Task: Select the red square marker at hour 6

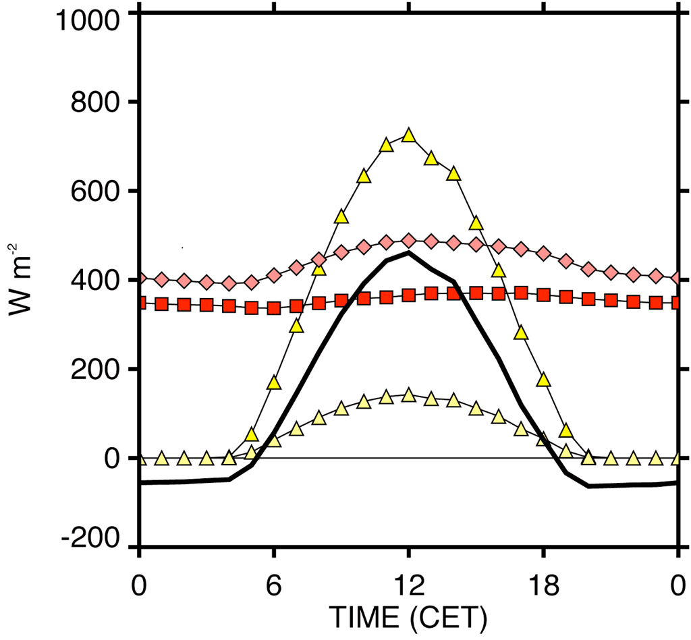Action: (274, 308)
